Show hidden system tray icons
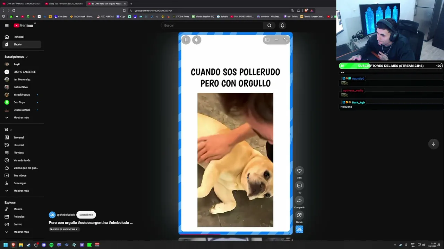Screen dimensions: 444x249 [x=395, y=245]
